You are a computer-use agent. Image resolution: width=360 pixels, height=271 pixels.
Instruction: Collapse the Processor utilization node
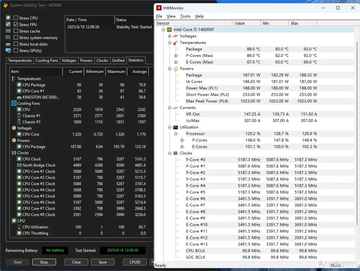[x=176, y=134]
